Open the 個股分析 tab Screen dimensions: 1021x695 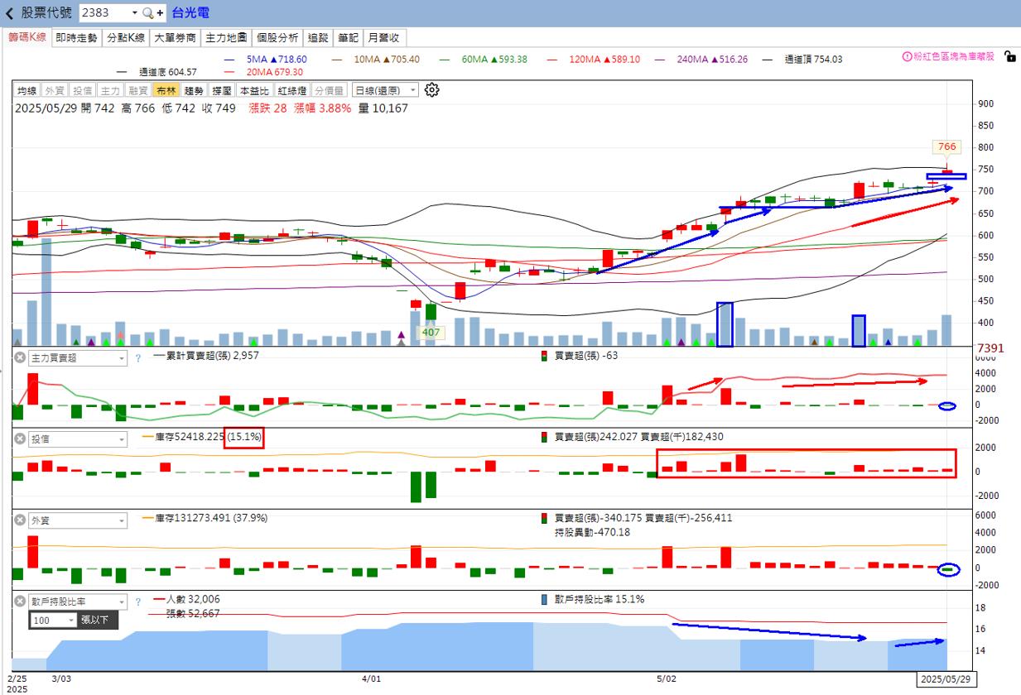[277, 38]
